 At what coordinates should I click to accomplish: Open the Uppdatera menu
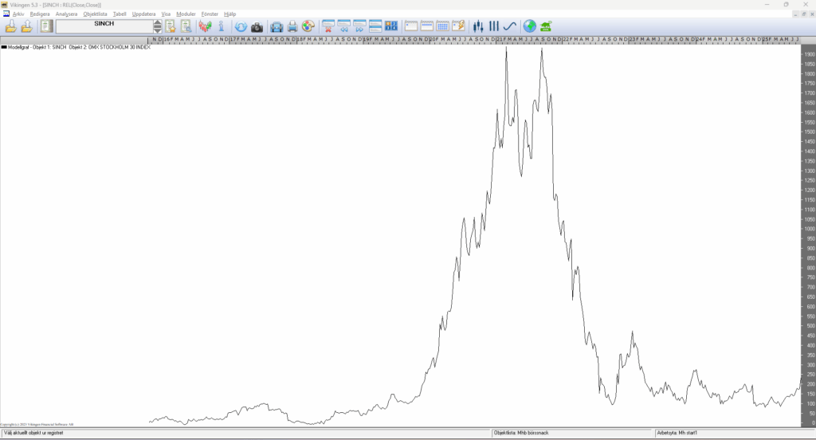pos(143,14)
